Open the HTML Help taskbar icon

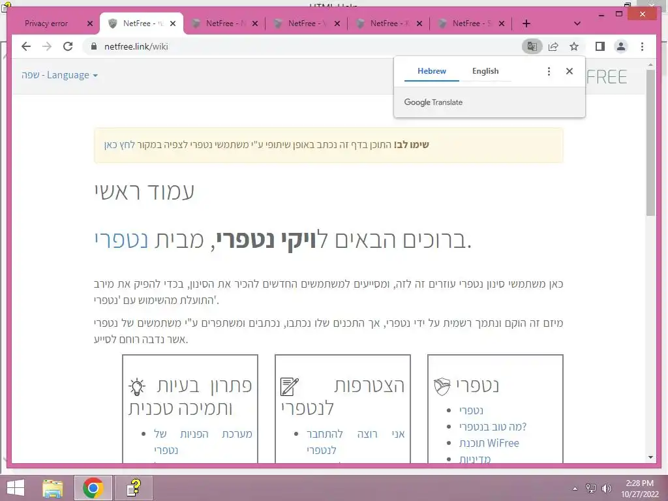[134, 488]
